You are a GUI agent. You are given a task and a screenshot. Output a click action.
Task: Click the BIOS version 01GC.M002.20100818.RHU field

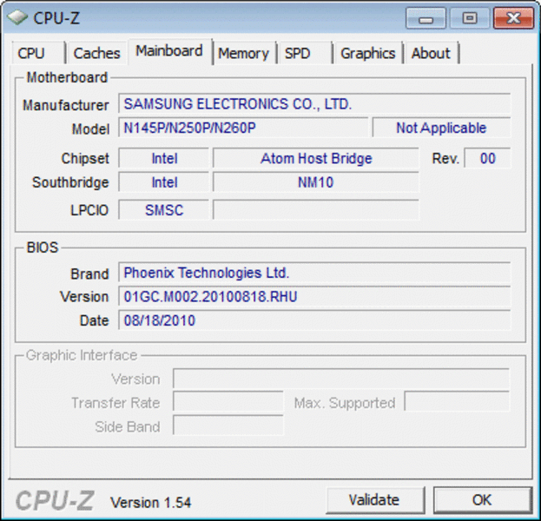(x=314, y=296)
